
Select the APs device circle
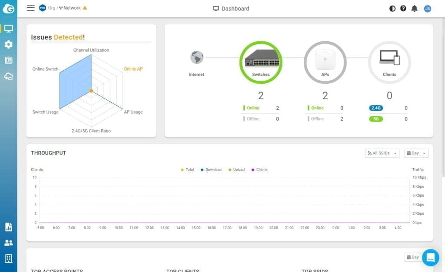coord(325,62)
